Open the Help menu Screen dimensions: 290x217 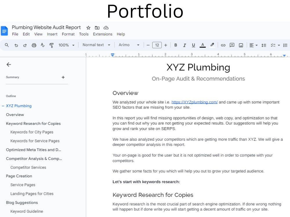(121, 34)
